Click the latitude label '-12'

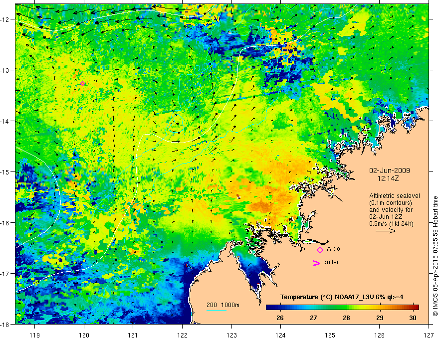point(5,19)
